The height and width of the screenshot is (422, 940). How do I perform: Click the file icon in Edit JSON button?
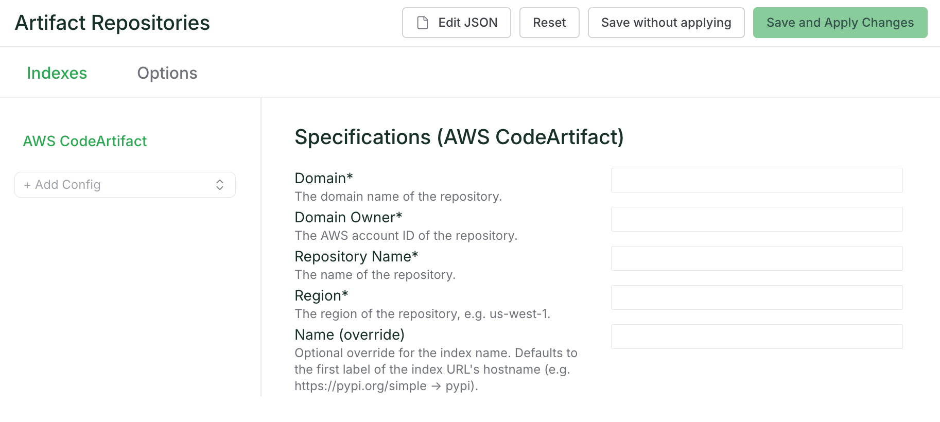[423, 23]
